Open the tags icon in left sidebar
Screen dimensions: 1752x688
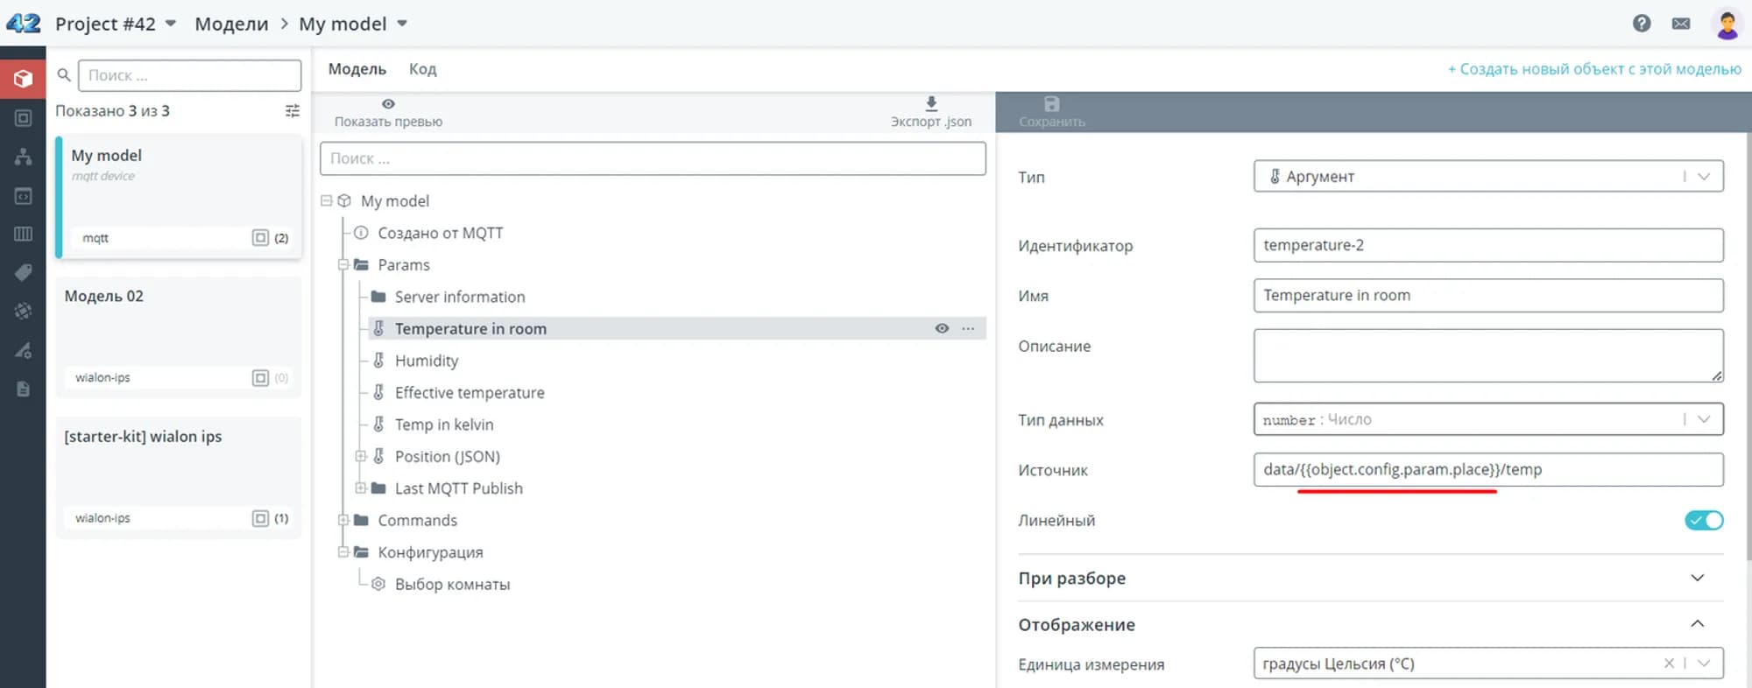pos(23,273)
